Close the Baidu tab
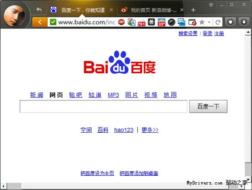252x190 pixels. (111, 10)
